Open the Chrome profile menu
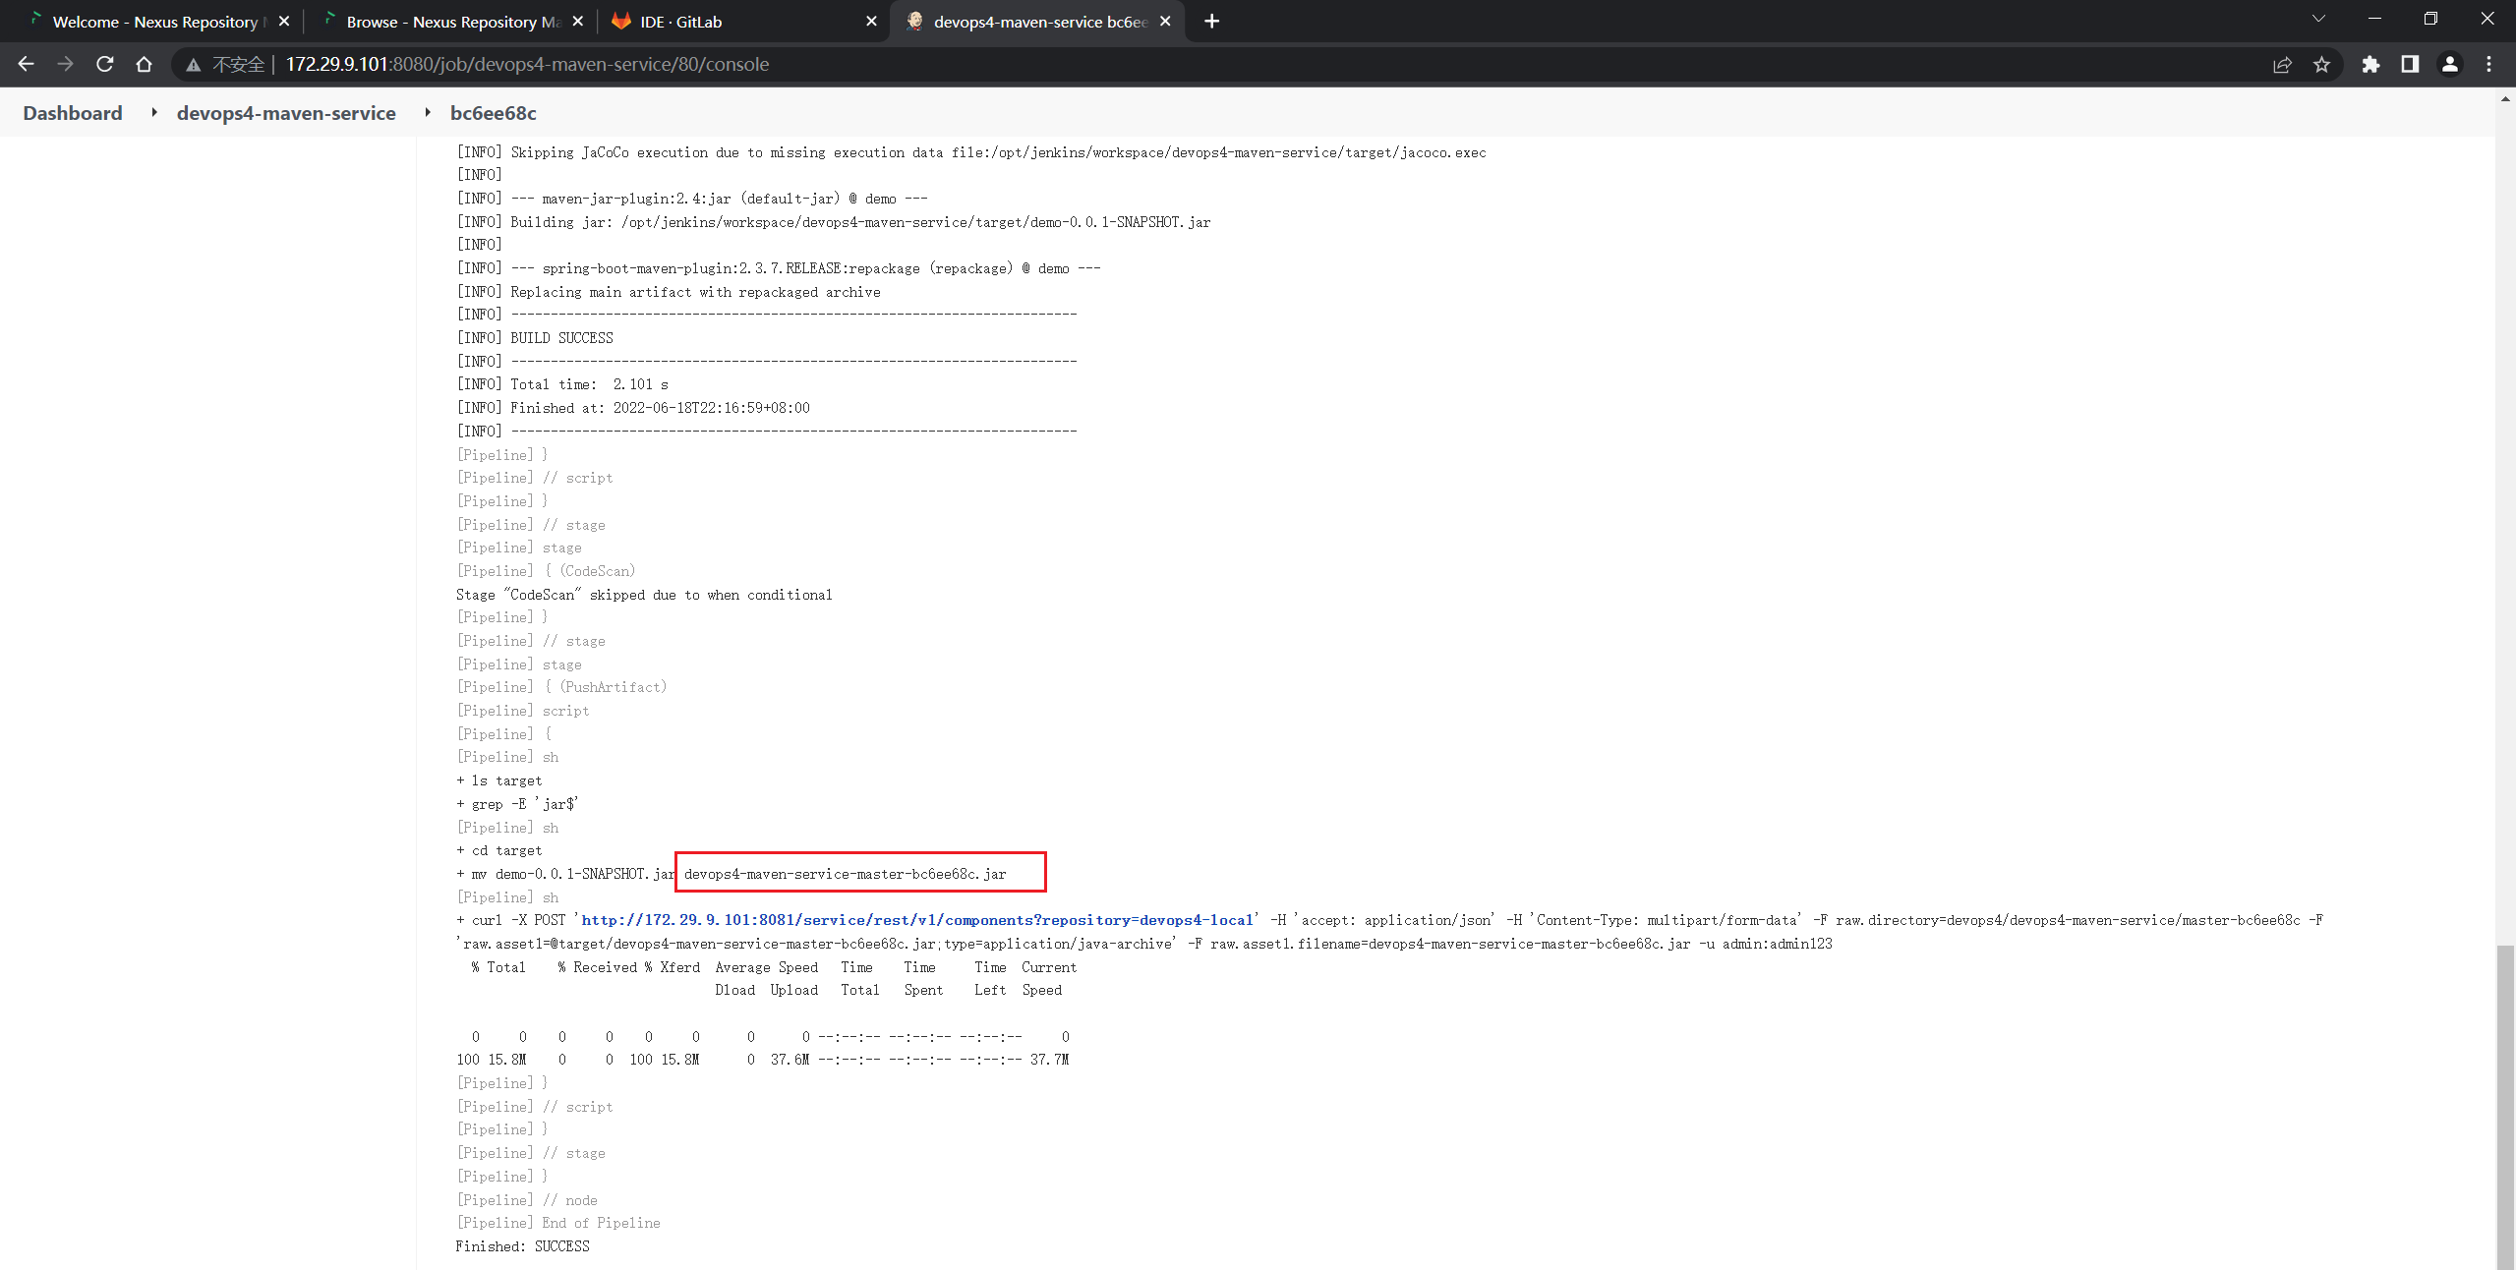 (x=2449, y=64)
